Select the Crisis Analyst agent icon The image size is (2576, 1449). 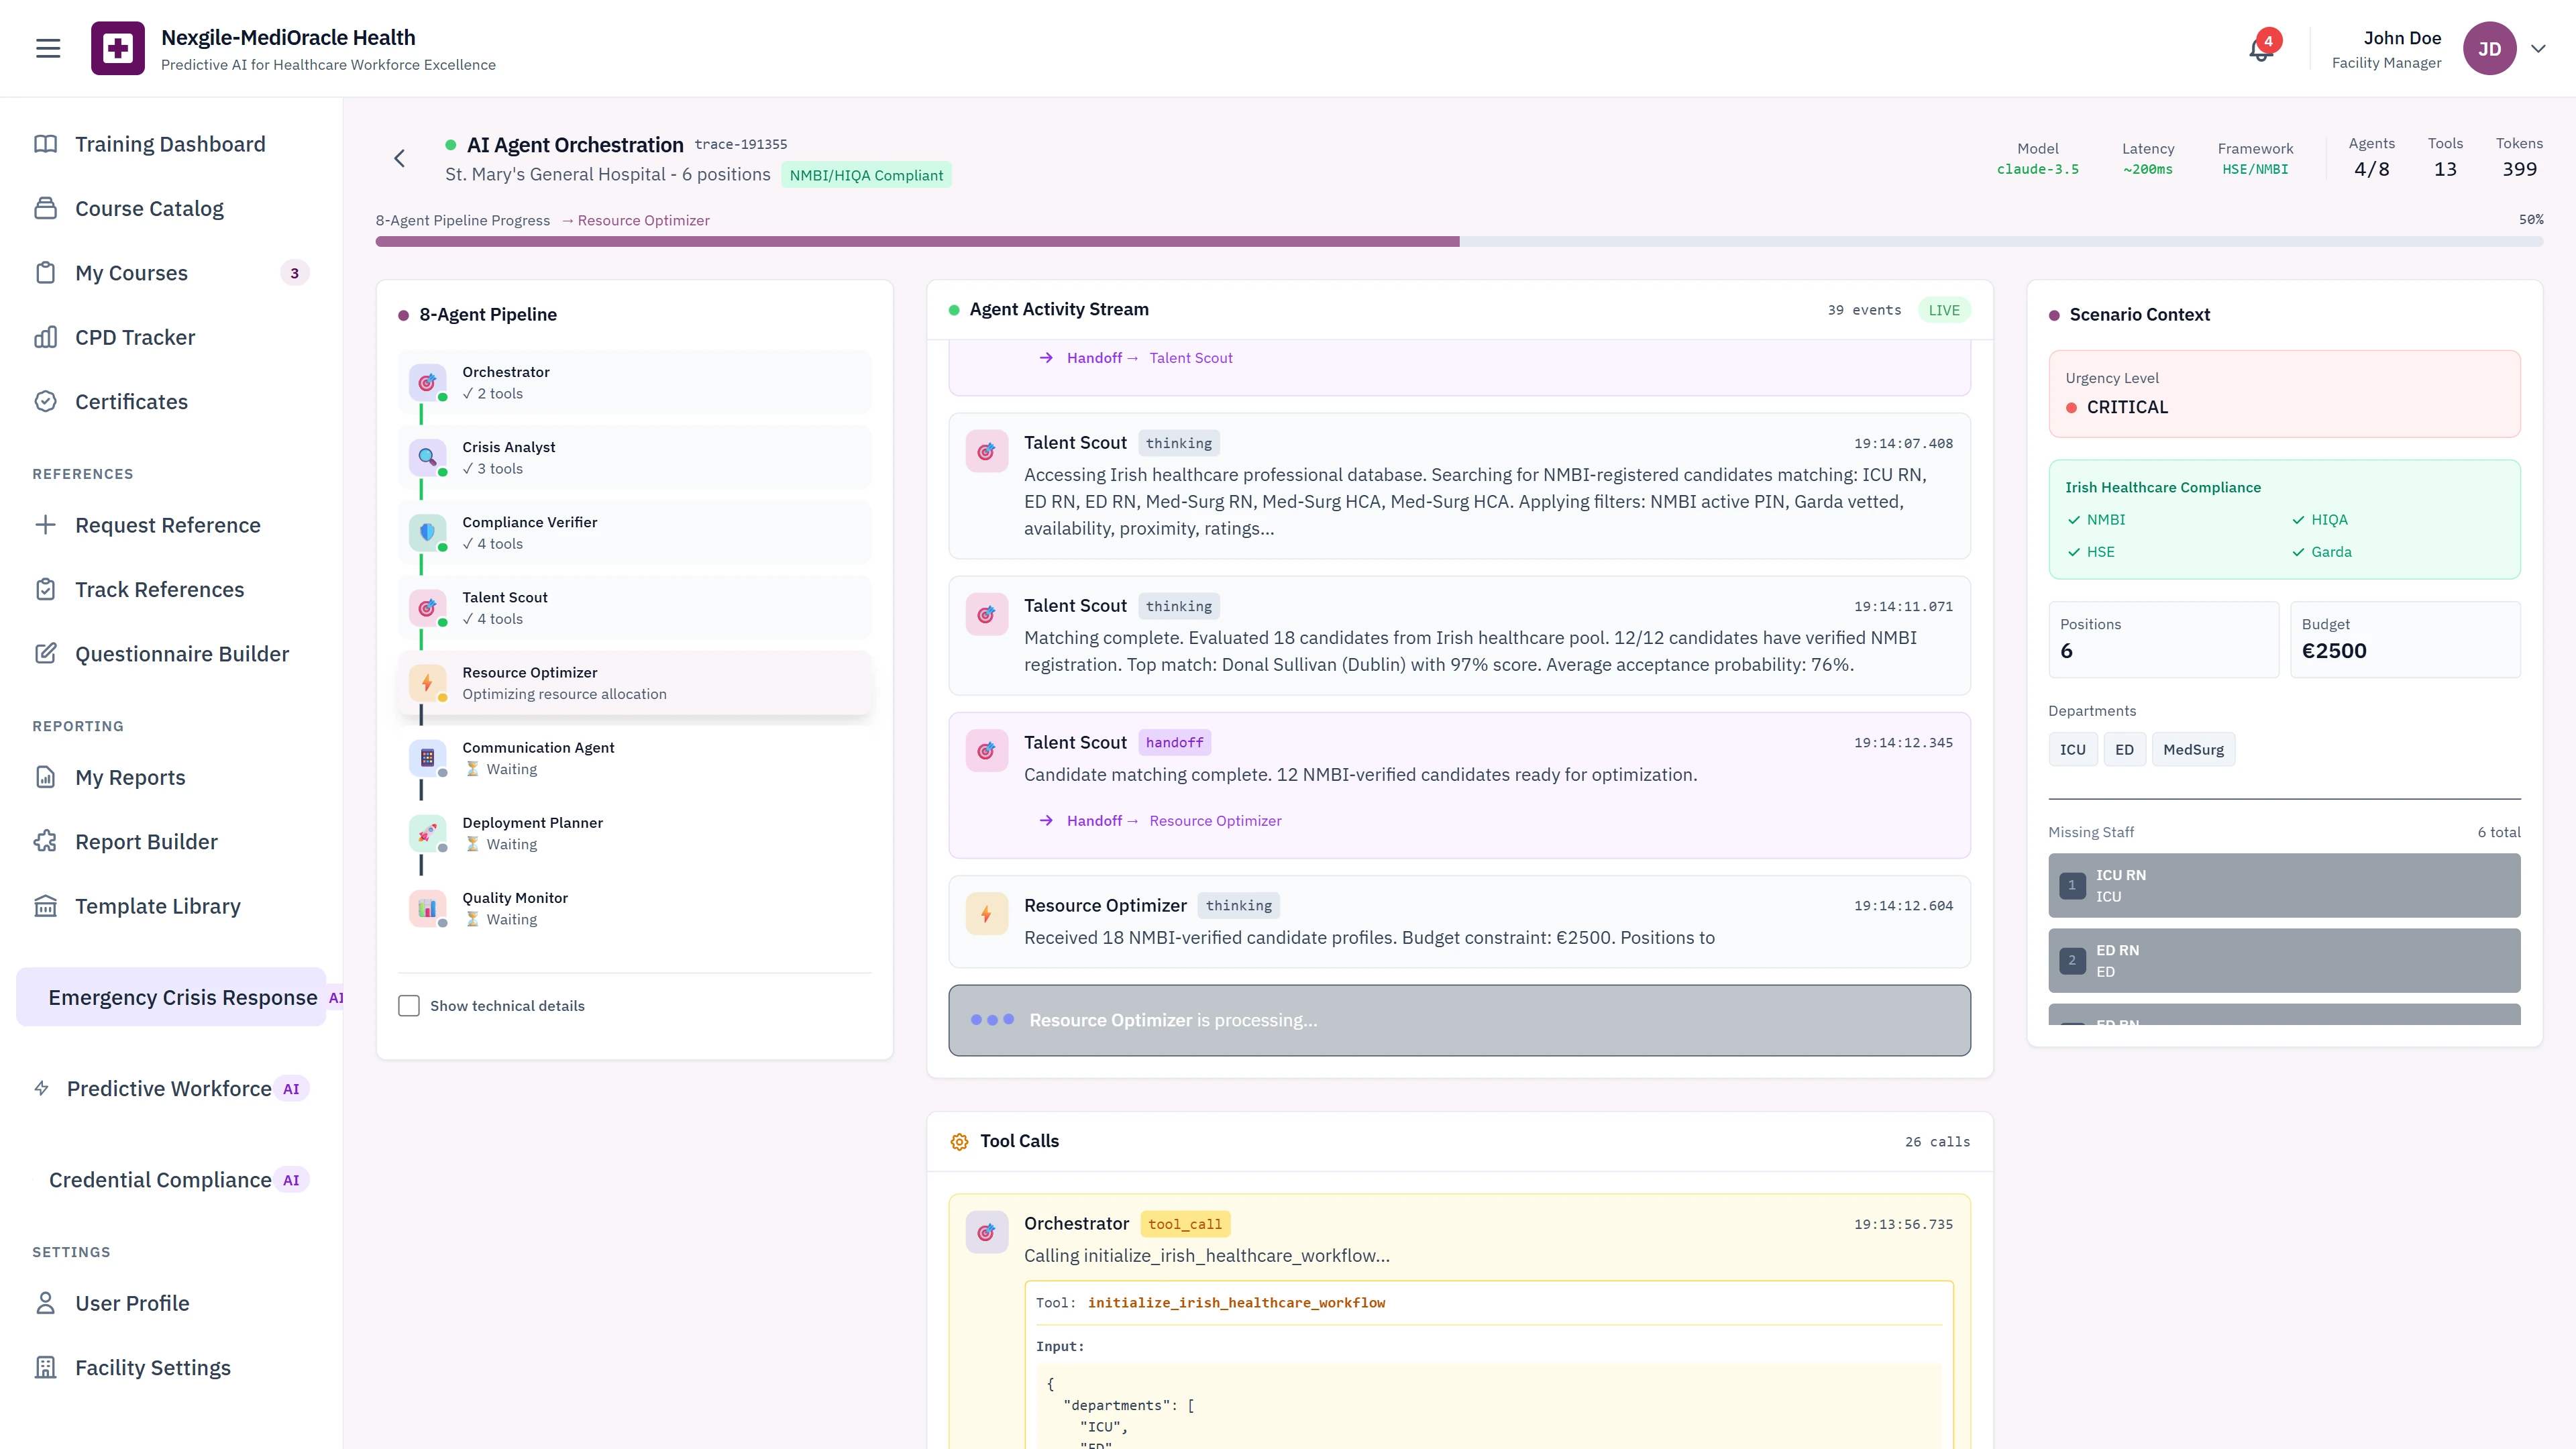coord(428,458)
